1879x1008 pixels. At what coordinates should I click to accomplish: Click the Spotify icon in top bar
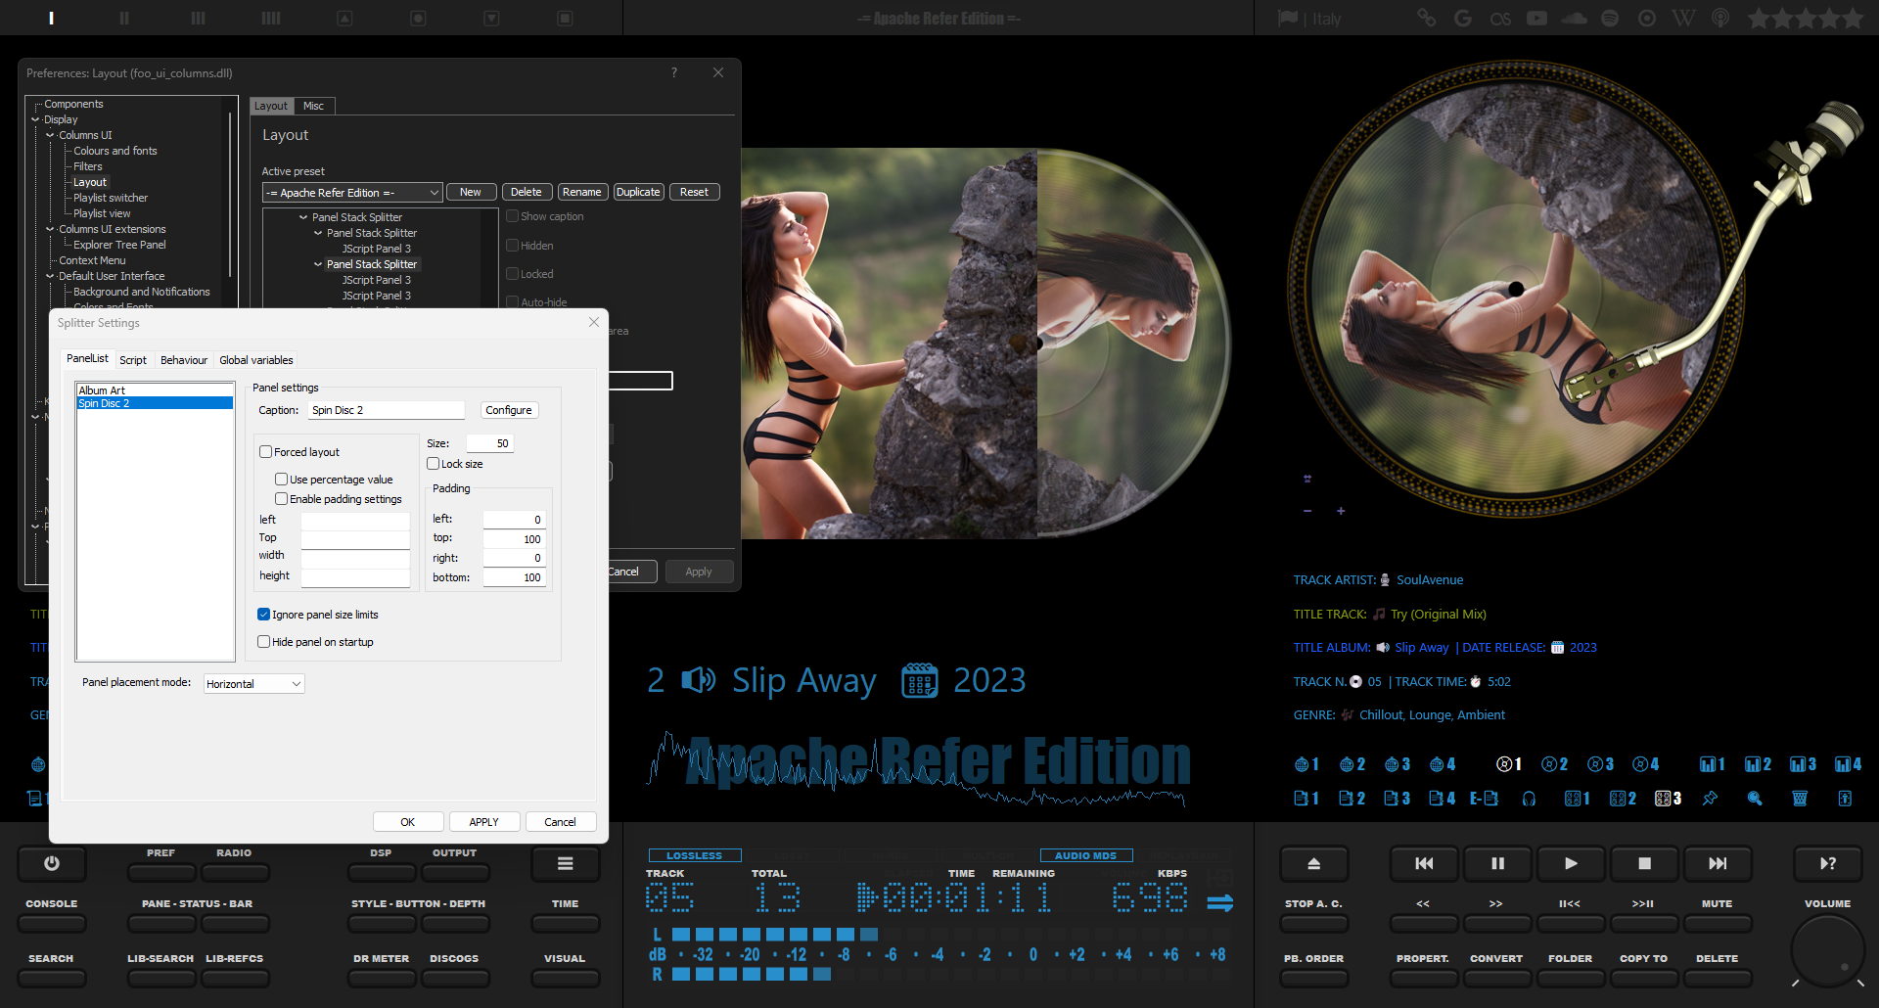coord(1610,19)
